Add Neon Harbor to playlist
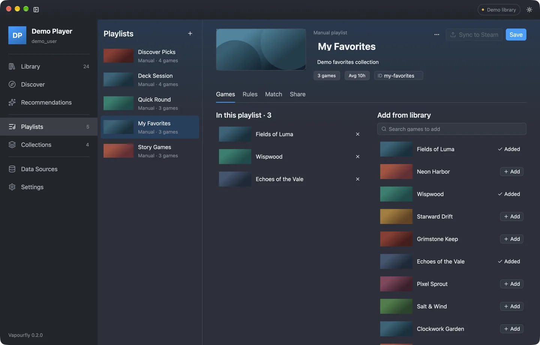540x345 pixels. pyautogui.click(x=512, y=172)
